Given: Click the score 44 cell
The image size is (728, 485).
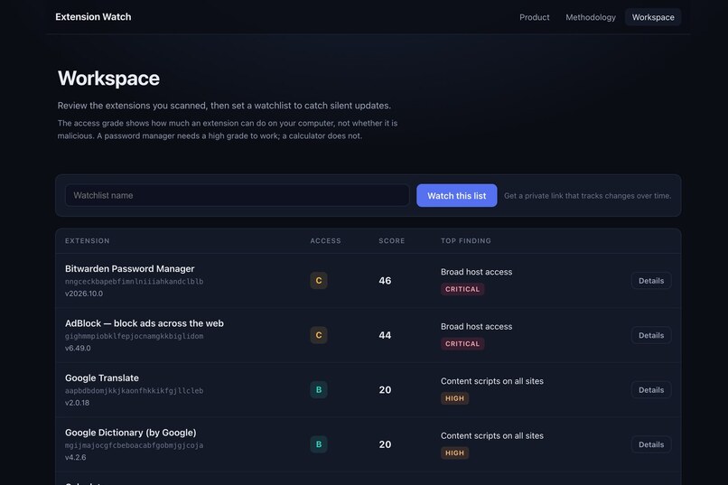Looking at the screenshot, I should pos(385,335).
